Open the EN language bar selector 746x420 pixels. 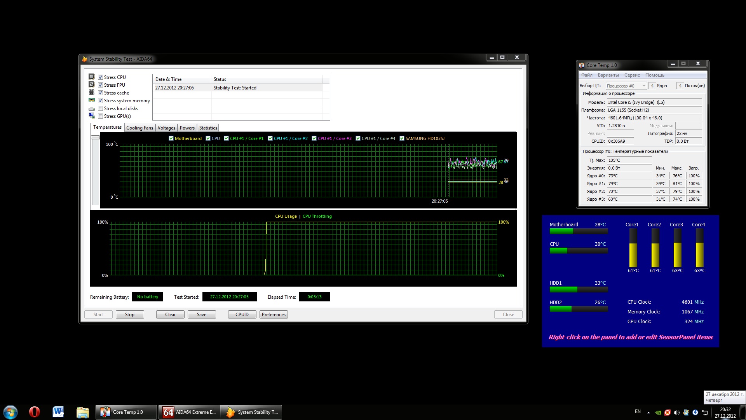point(638,411)
